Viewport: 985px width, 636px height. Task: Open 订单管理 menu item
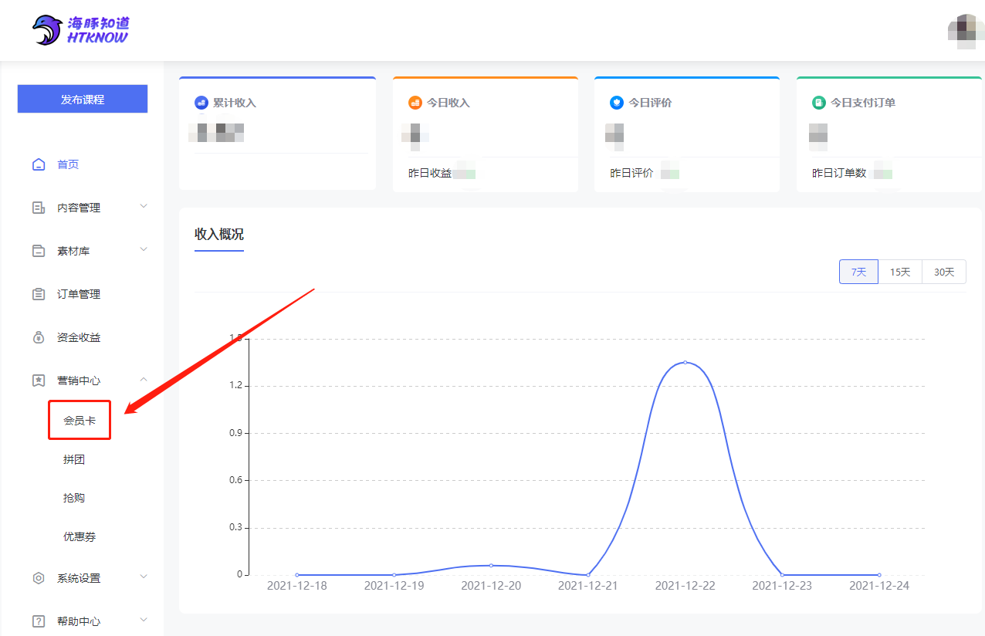coord(79,294)
